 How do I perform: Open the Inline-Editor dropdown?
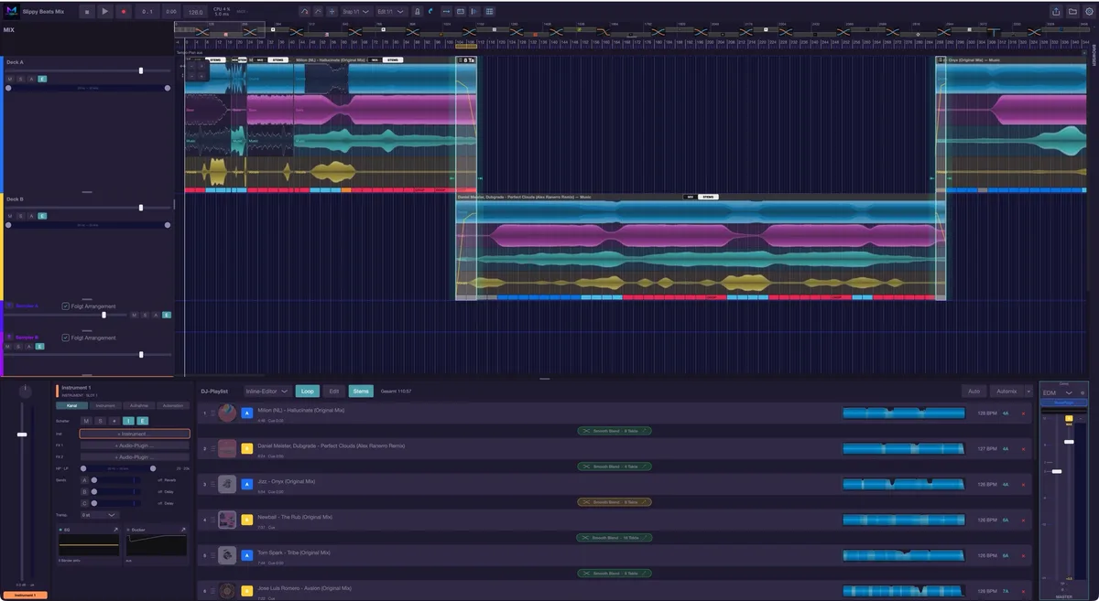click(267, 391)
